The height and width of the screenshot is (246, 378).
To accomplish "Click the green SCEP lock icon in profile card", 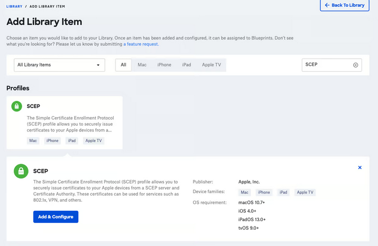I will pos(17,106).
